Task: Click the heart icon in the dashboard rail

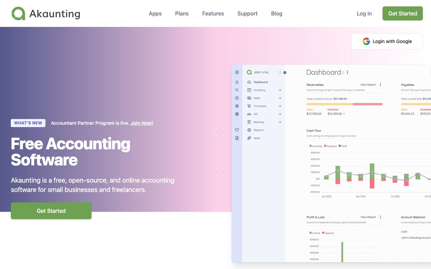Action: [237, 130]
